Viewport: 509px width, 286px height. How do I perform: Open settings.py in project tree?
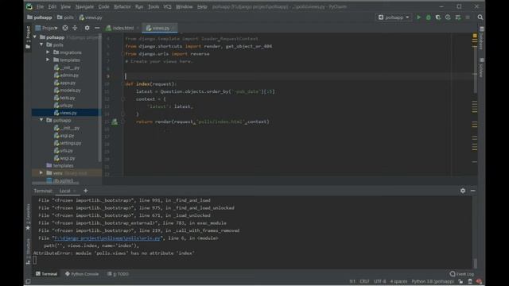68,143
